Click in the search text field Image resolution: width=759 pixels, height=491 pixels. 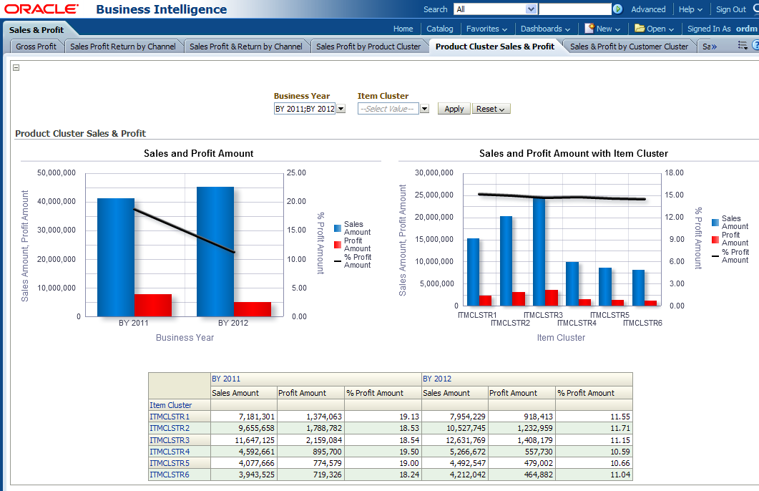[x=574, y=9]
